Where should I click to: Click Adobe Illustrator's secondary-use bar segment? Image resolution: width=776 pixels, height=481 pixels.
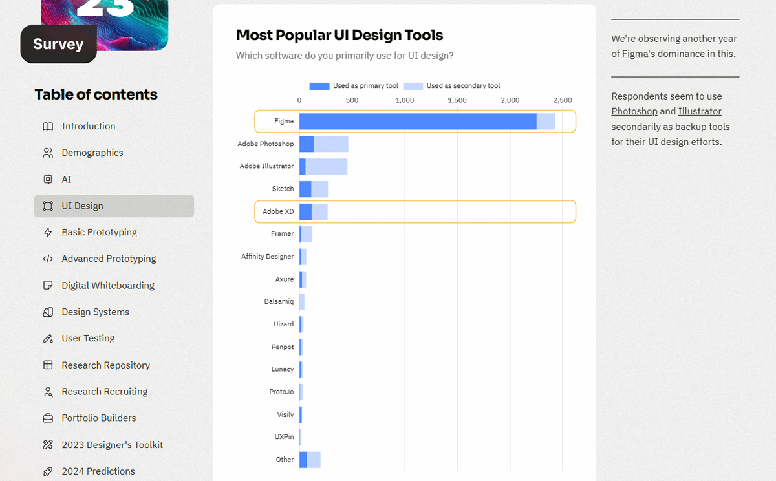[x=327, y=166]
